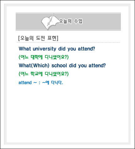Click 'attend?' at end of first sentence

click(x=87, y=49)
